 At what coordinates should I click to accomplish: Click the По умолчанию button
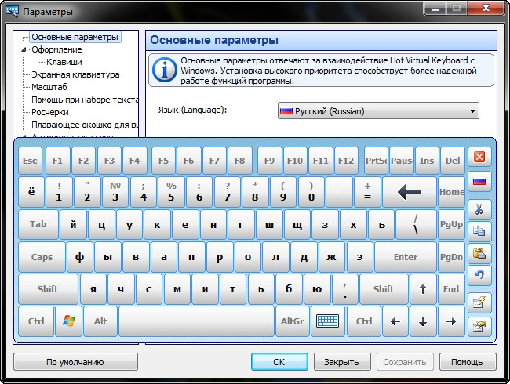pos(75,362)
